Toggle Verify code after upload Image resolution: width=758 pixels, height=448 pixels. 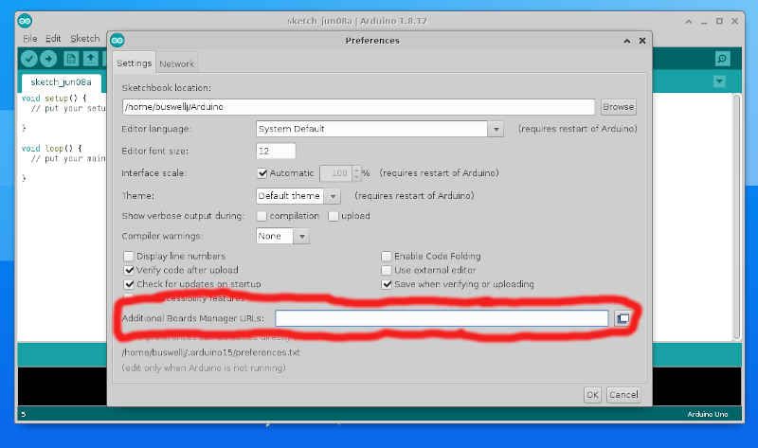click(x=129, y=270)
